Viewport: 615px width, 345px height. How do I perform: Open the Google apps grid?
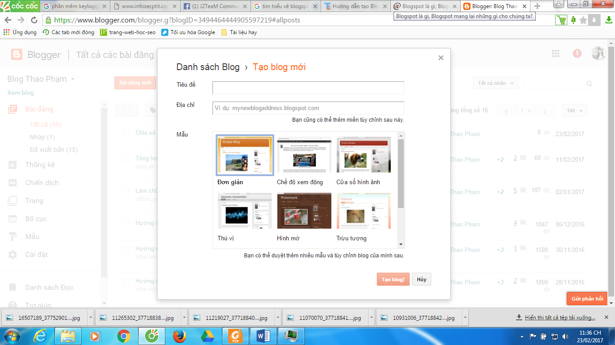pos(555,53)
